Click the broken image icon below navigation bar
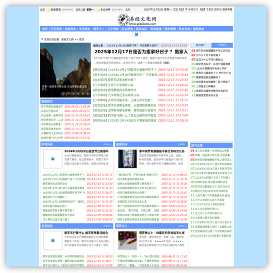 point(136,34)
